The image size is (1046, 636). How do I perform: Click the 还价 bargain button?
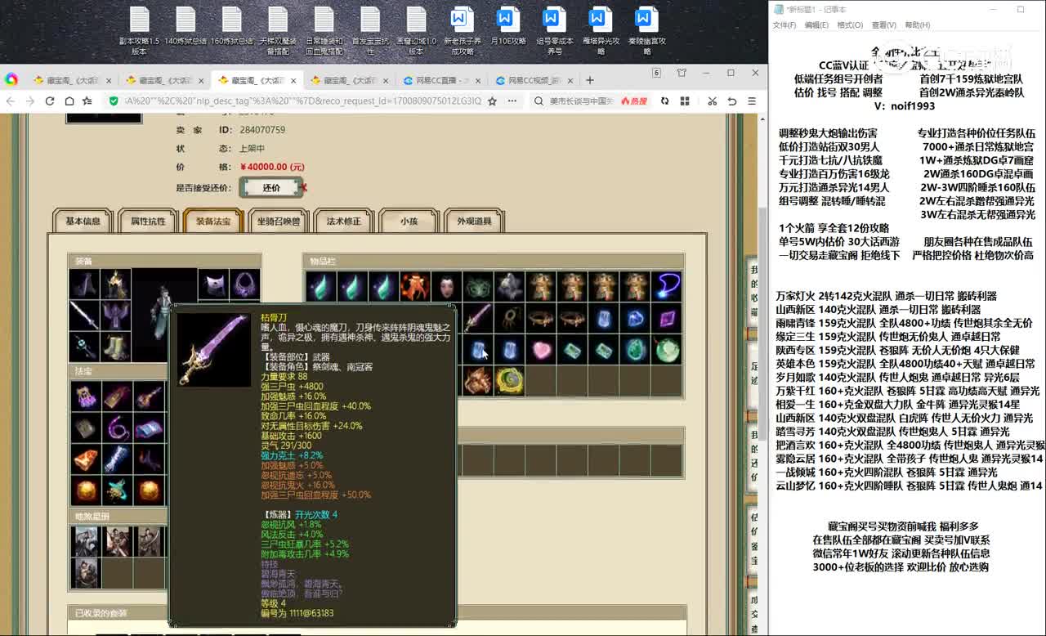[271, 187]
